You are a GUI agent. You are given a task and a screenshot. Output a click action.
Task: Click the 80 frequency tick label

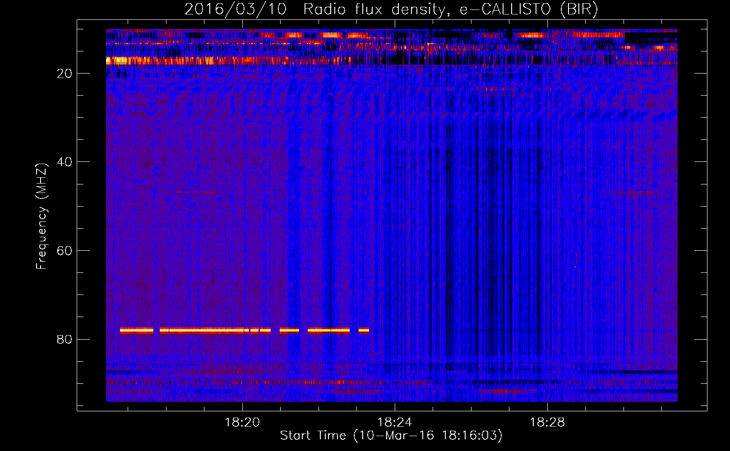(65, 339)
